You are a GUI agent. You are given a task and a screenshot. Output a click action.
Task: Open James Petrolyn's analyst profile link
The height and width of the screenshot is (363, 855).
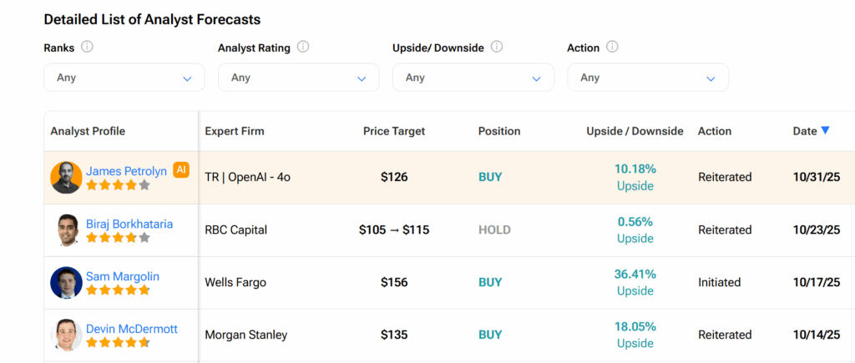pos(126,171)
